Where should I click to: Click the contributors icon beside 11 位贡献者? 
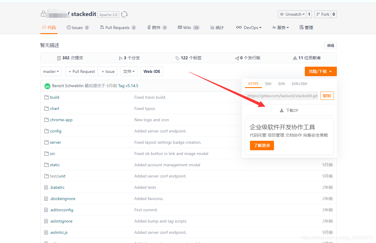pos(295,58)
